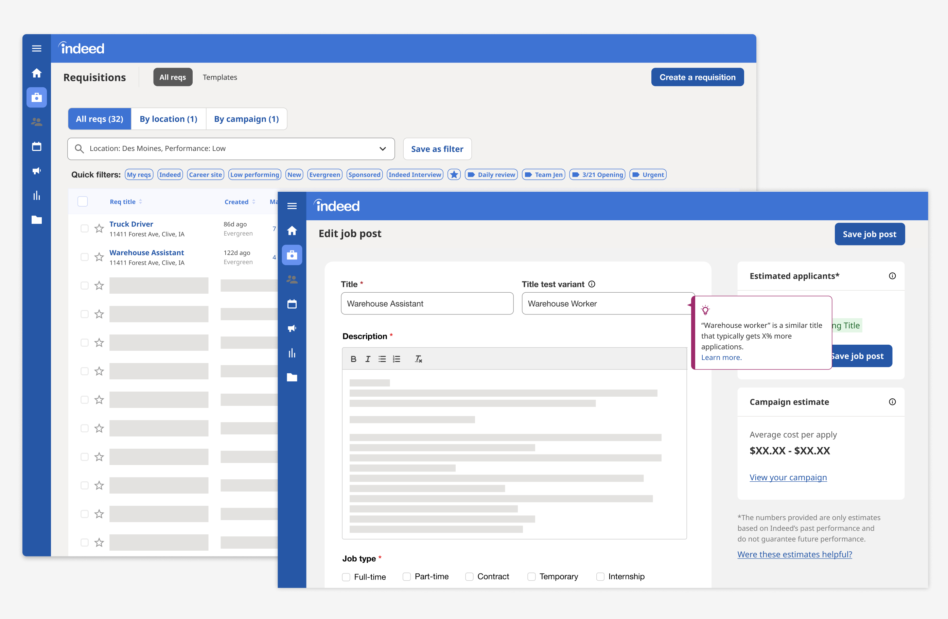This screenshot has height=619, width=948.
Task: Apply the Evergreen quick filter
Action: [x=325, y=175]
